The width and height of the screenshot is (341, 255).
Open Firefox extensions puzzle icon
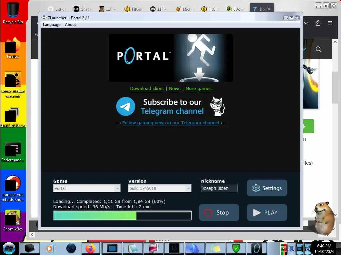click(318, 23)
